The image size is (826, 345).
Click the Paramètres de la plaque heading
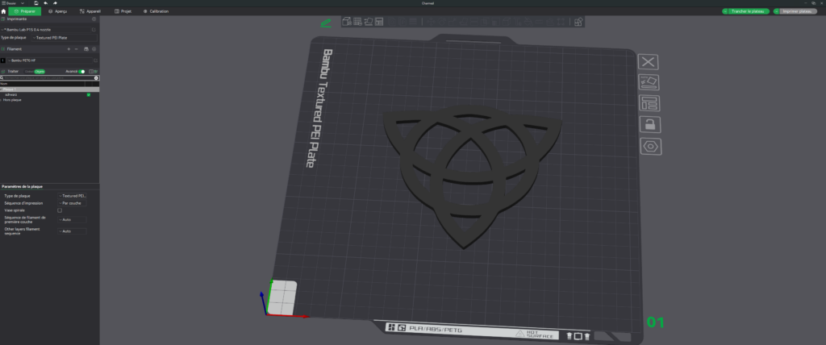tap(22, 186)
